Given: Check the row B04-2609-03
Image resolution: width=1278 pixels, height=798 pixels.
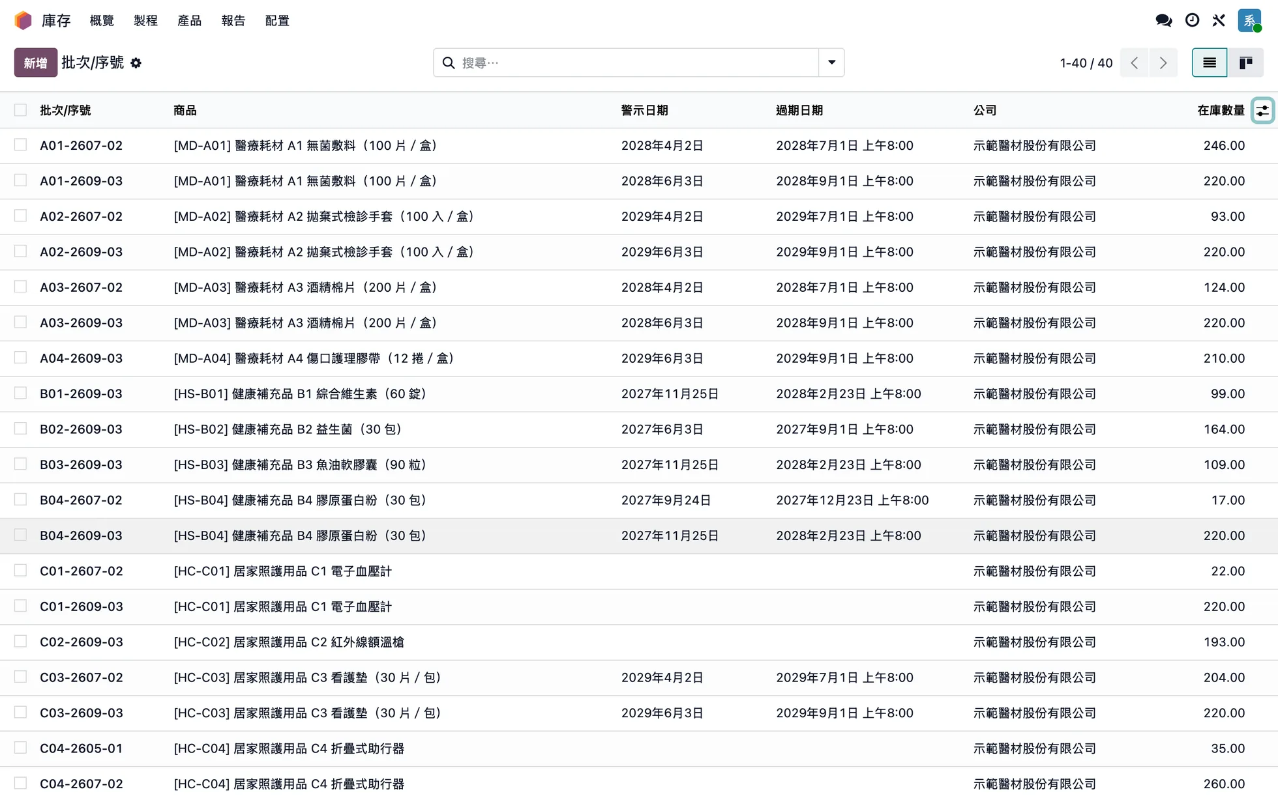Looking at the screenshot, I should [x=21, y=535].
